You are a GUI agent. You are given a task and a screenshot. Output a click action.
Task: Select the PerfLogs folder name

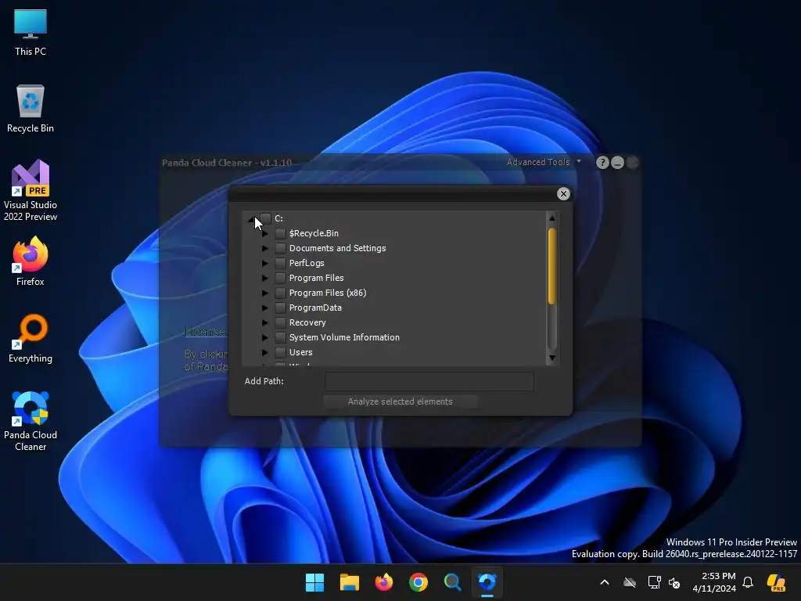(307, 263)
